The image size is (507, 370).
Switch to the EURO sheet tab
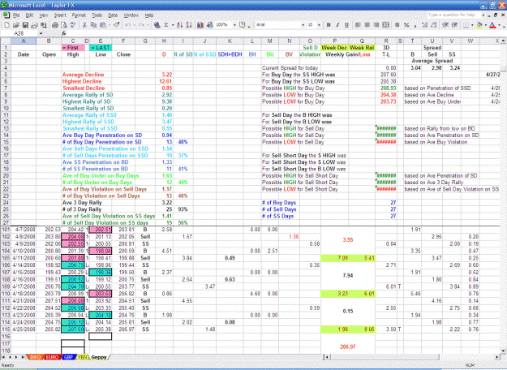pyautogui.click(x=52, y=357)
